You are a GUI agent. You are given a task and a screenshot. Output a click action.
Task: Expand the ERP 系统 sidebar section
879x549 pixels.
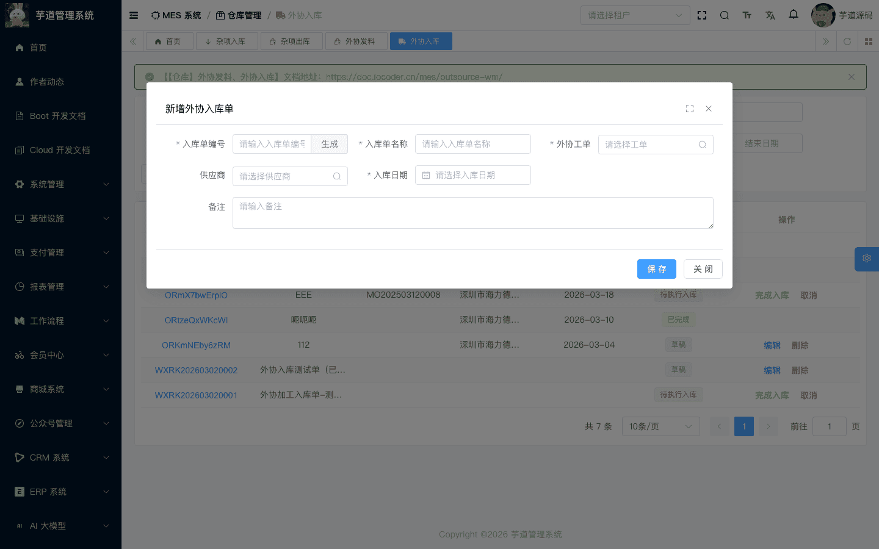pos(59,491)
